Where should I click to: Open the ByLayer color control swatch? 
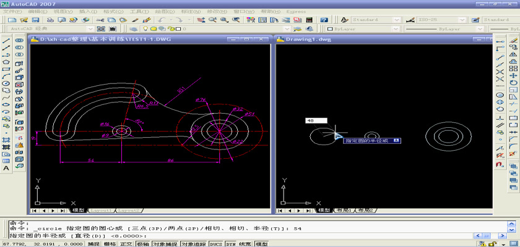(x=331, y=28)
